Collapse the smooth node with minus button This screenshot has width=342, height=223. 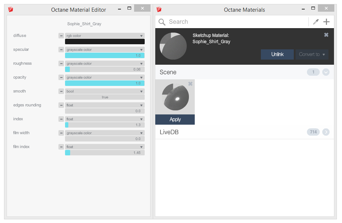coord(61,91)
